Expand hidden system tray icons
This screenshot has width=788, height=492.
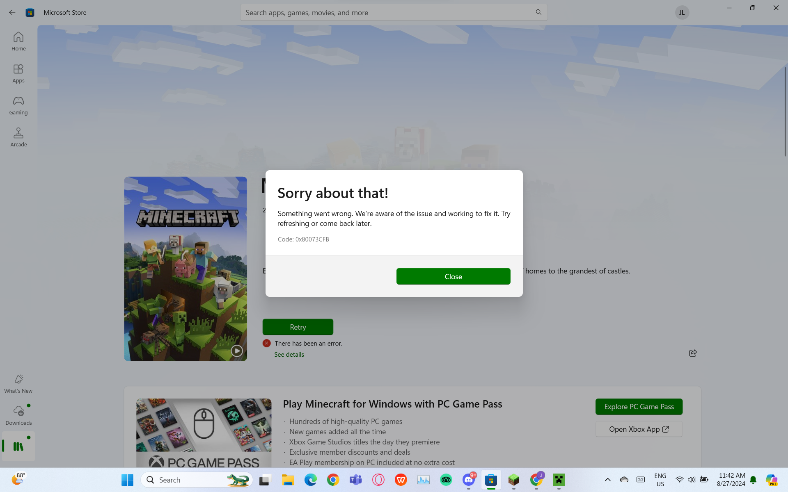click(608, 480)
